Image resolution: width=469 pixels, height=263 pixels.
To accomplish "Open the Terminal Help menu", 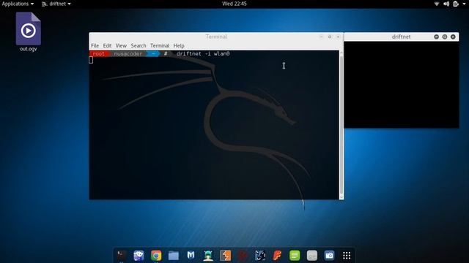I will 179,45.
